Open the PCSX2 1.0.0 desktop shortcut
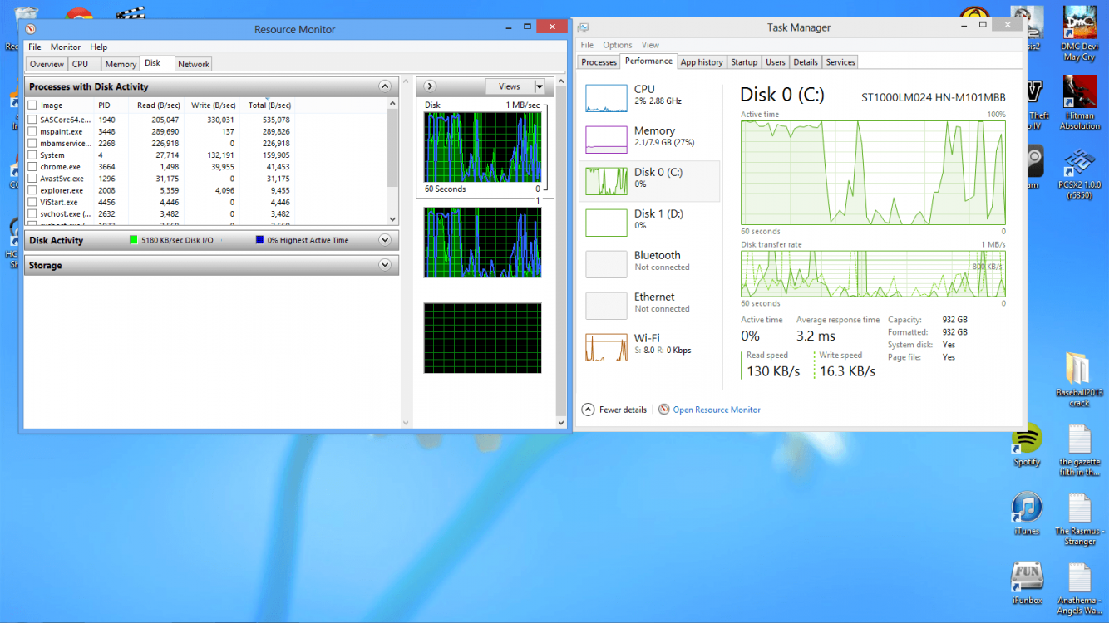This screenshot has width=1109, height=623. point(1079,162)
